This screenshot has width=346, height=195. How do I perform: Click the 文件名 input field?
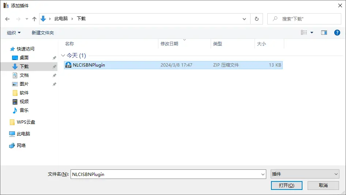(x=165, y=174)
